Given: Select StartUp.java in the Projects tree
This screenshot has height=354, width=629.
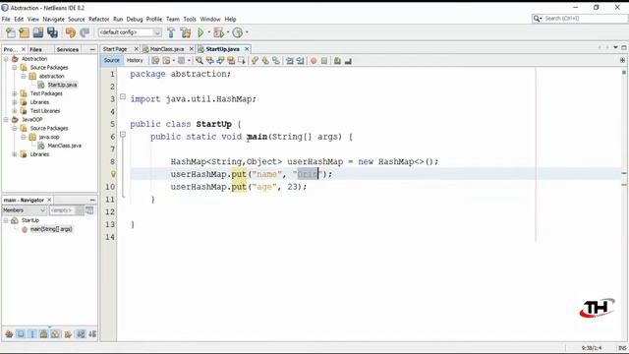Looking at the screenshot, I should coord(62,85).
